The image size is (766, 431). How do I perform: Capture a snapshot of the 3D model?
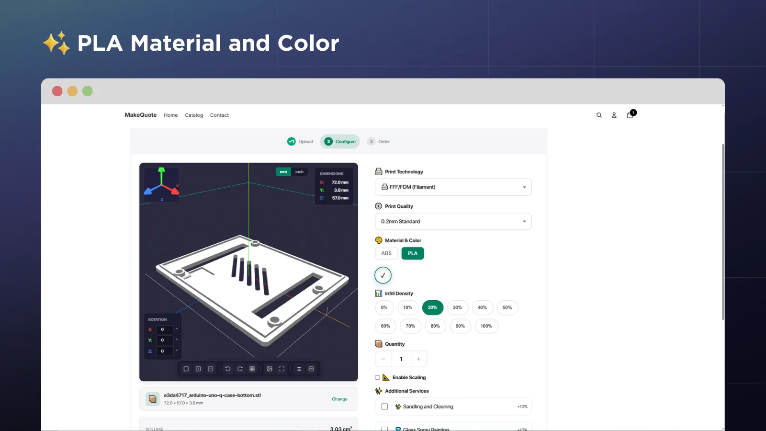tap(270, 369)
